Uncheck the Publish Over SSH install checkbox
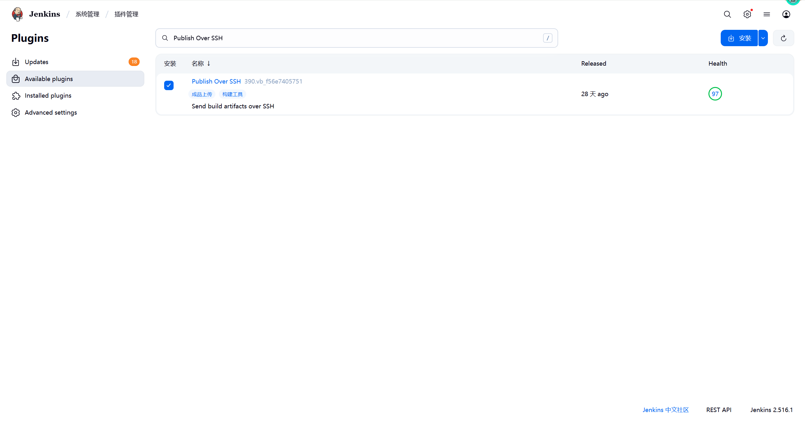805x423 pixels. point(169,85)
